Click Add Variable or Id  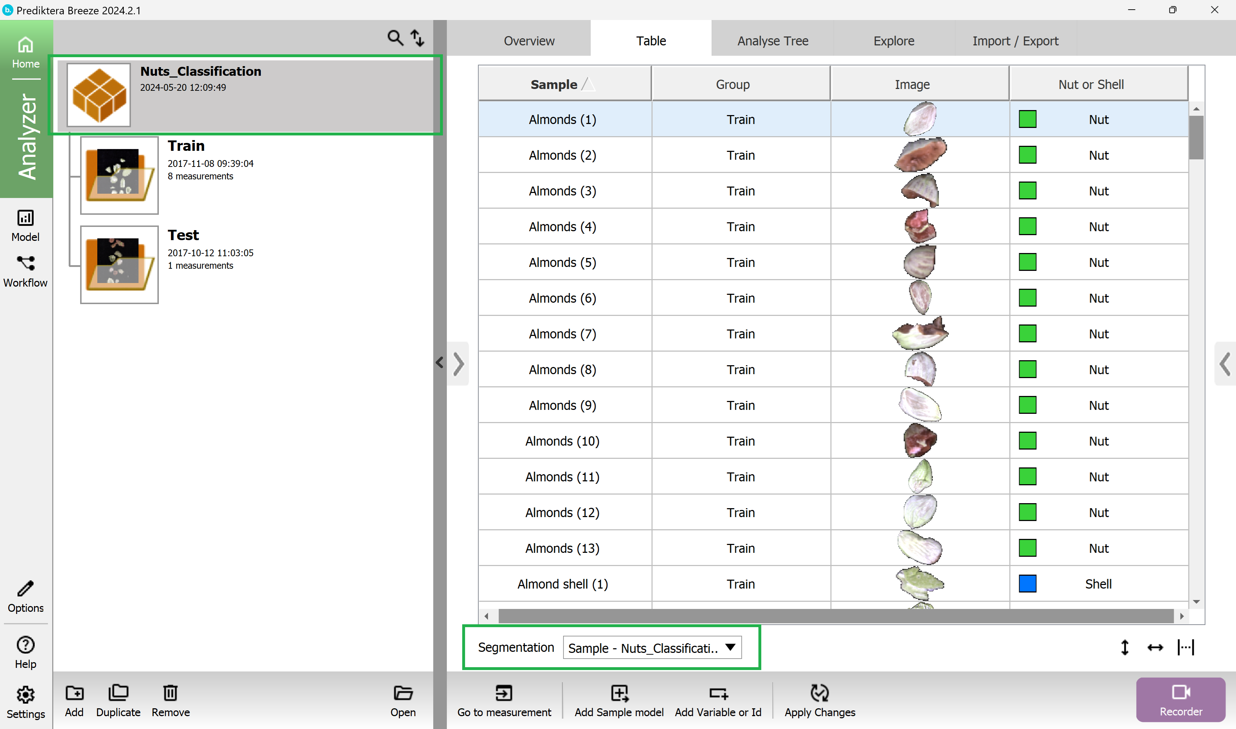click(x=718, y=693)
